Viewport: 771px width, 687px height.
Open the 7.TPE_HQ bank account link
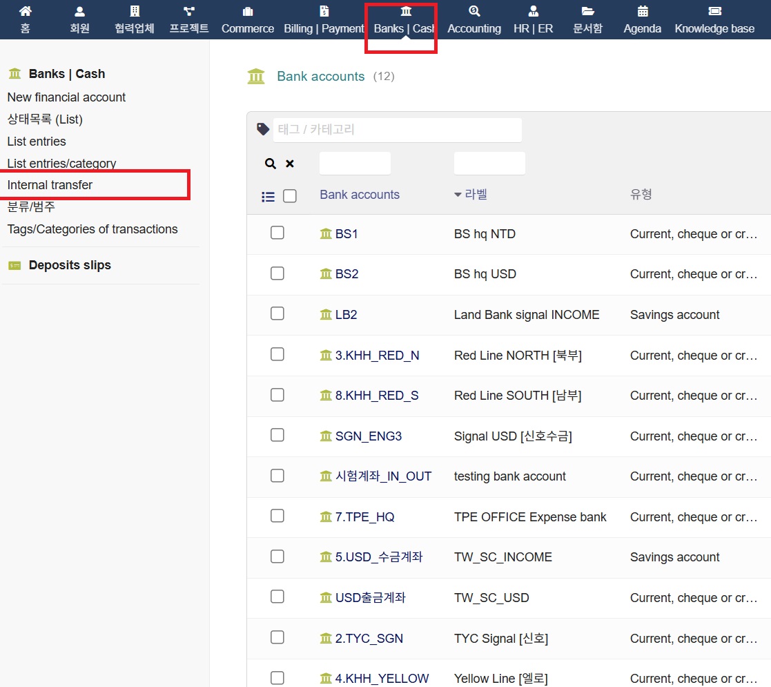point(364,516)
